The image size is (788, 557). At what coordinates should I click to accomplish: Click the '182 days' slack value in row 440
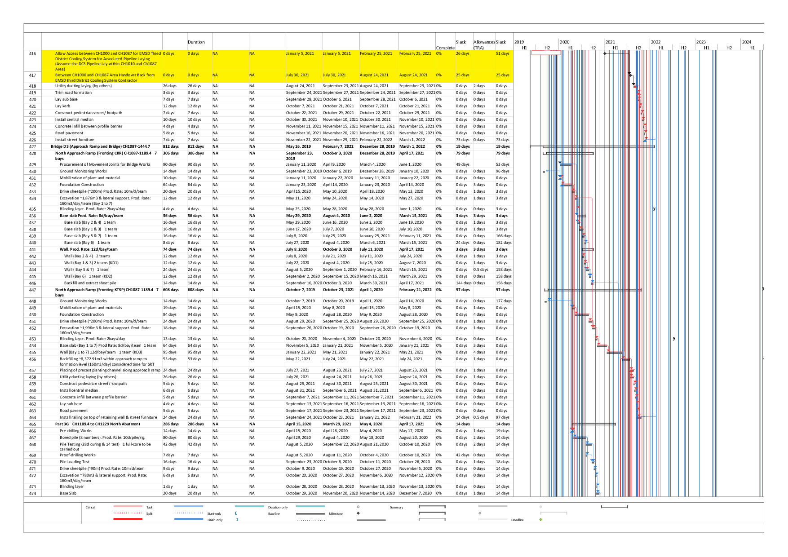(x=504, y=243)
